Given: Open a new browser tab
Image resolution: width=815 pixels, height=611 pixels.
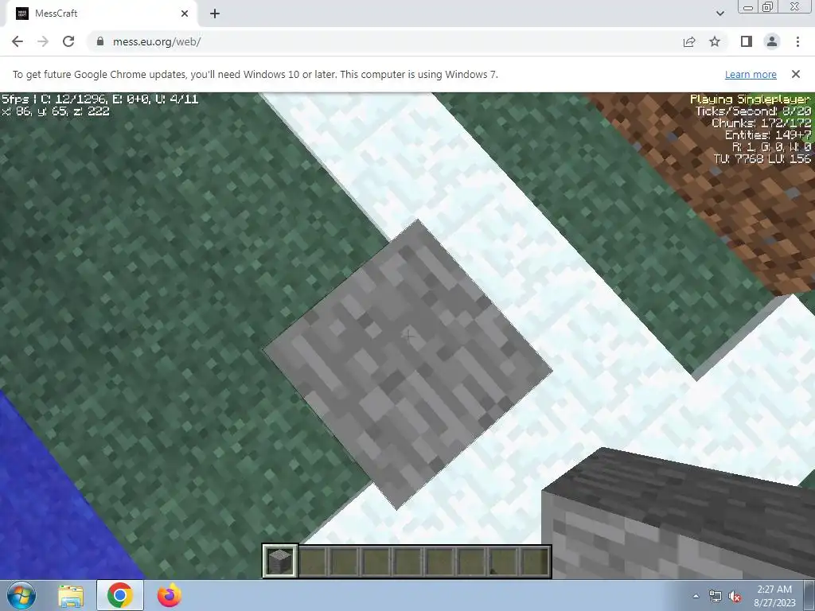Looking at the screenshot, I should (215, 14).
